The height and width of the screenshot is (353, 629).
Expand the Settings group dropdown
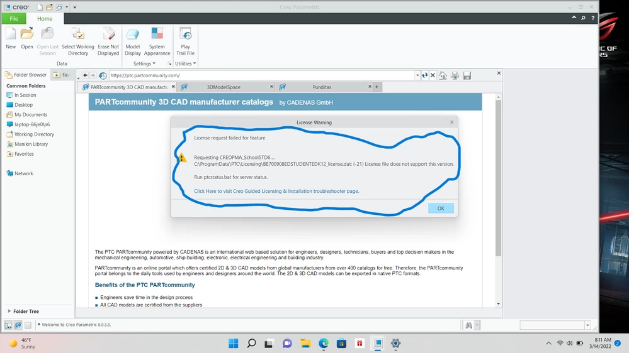[x=144, y=63]
